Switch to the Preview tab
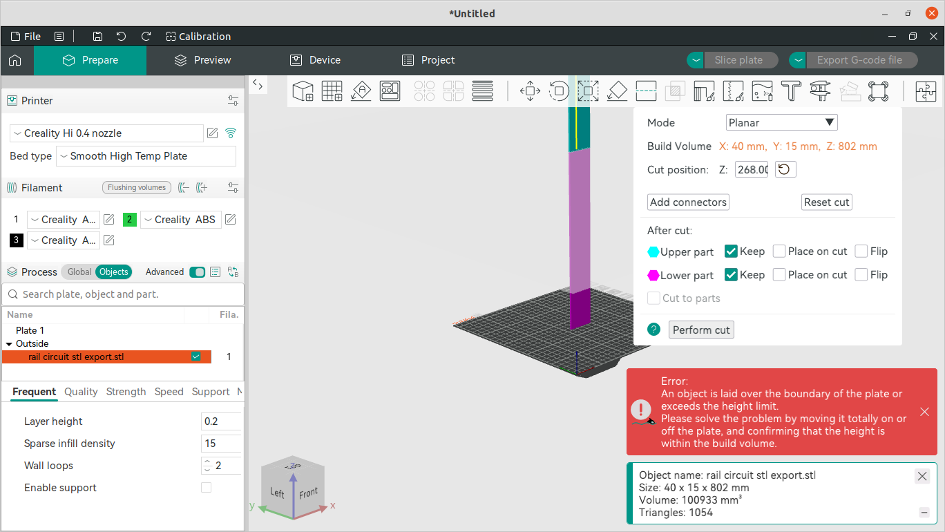945x532 pixels. pyautogui.click(x=202, y=60)
